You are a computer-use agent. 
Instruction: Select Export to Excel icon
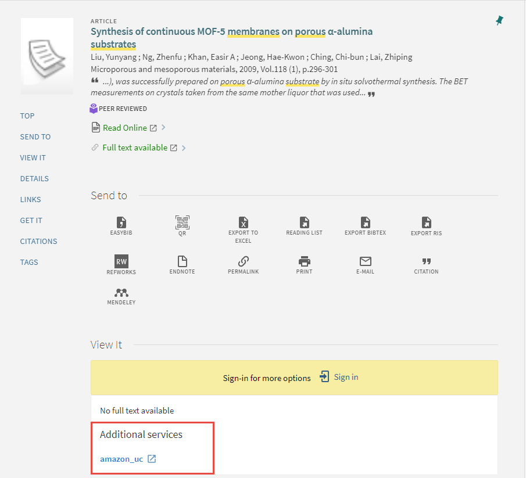coord(243,223)
